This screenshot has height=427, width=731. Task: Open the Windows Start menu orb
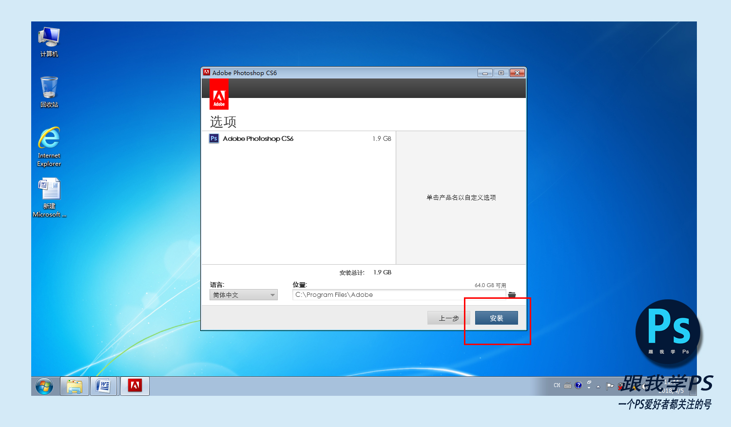[x=44, y=386]
